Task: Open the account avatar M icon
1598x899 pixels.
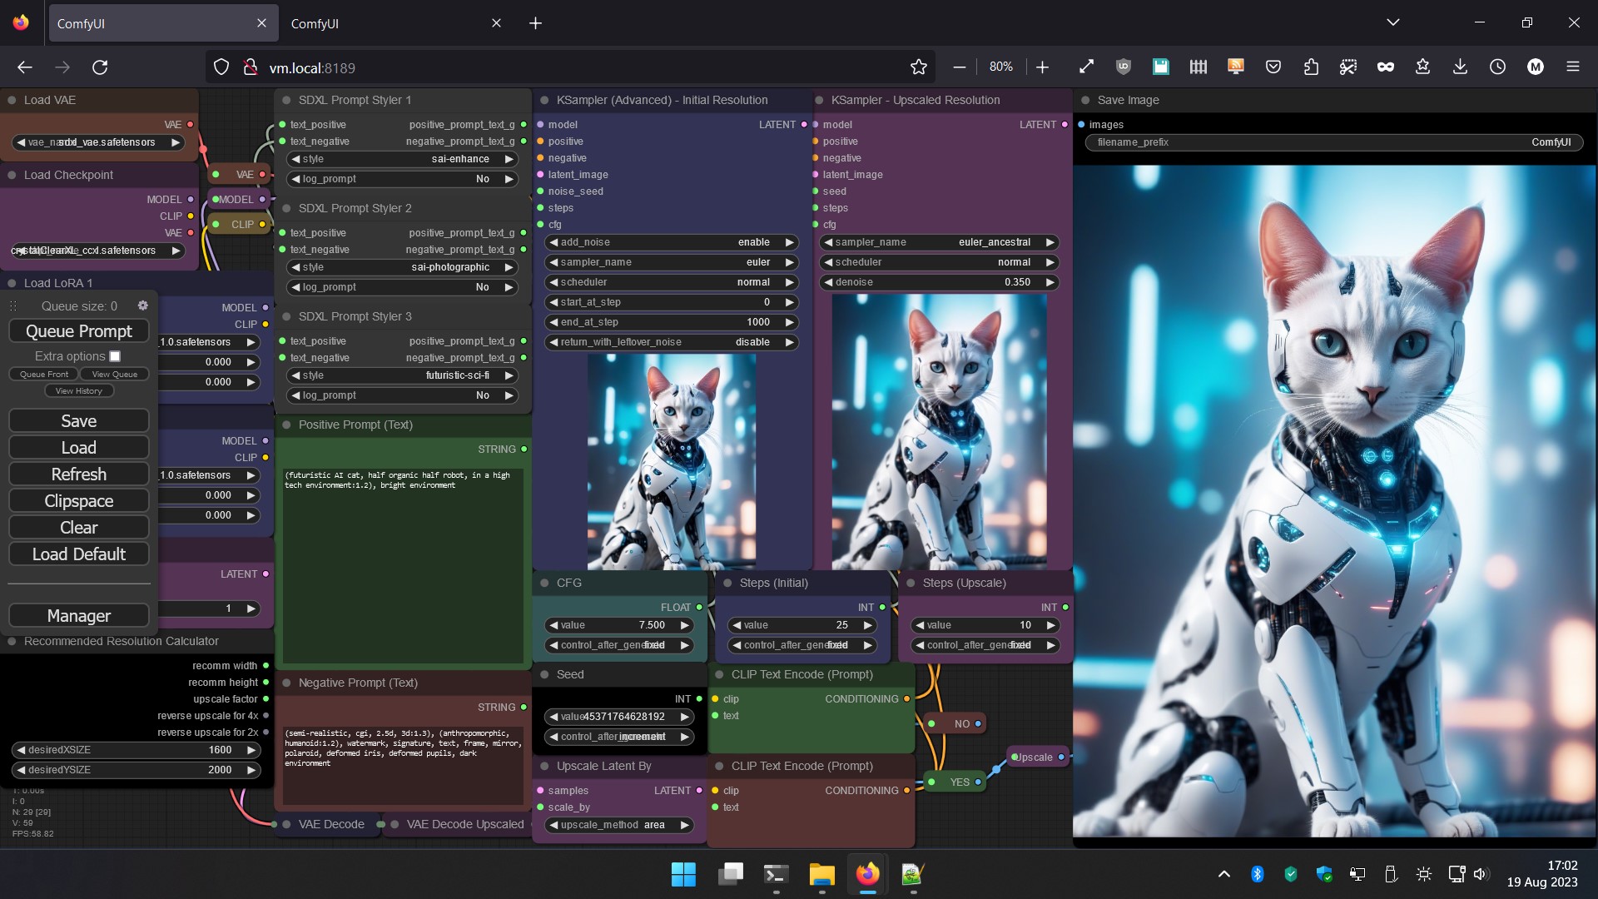Action: (1536, 67)
